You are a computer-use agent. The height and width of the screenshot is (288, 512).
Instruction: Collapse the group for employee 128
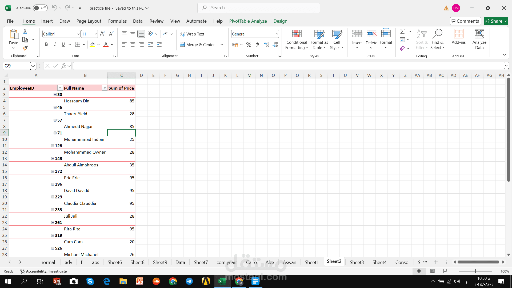click(53, 146)
